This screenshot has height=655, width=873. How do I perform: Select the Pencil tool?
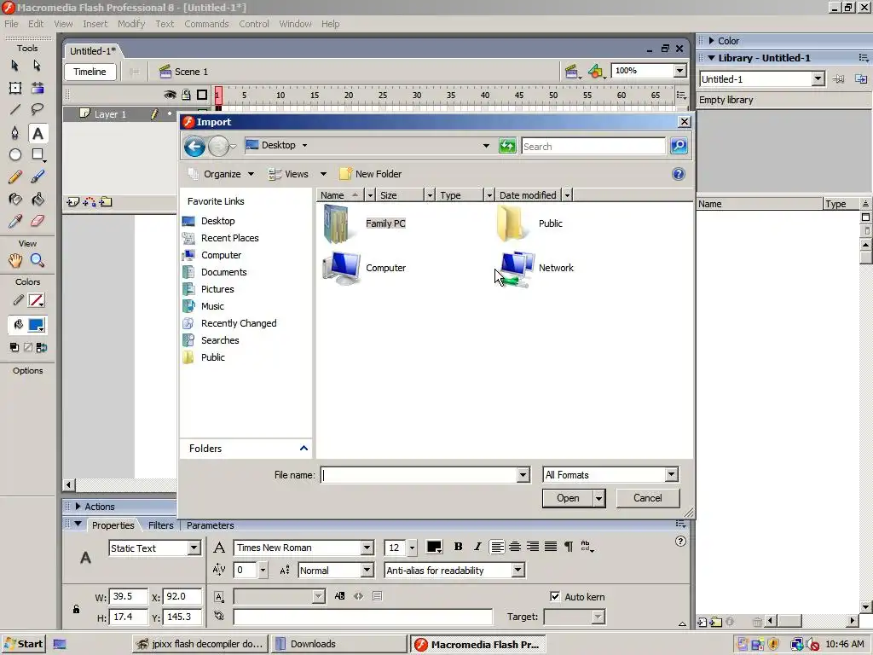tap(15, 177)
